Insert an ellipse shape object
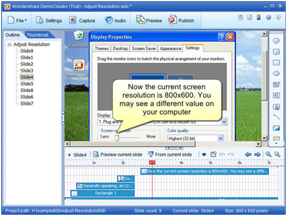 tap(276, 73)
